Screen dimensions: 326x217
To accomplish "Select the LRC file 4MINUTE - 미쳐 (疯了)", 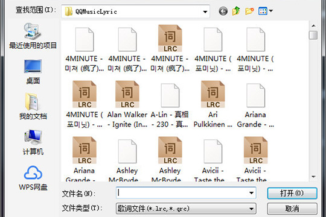I will point(170,49).
